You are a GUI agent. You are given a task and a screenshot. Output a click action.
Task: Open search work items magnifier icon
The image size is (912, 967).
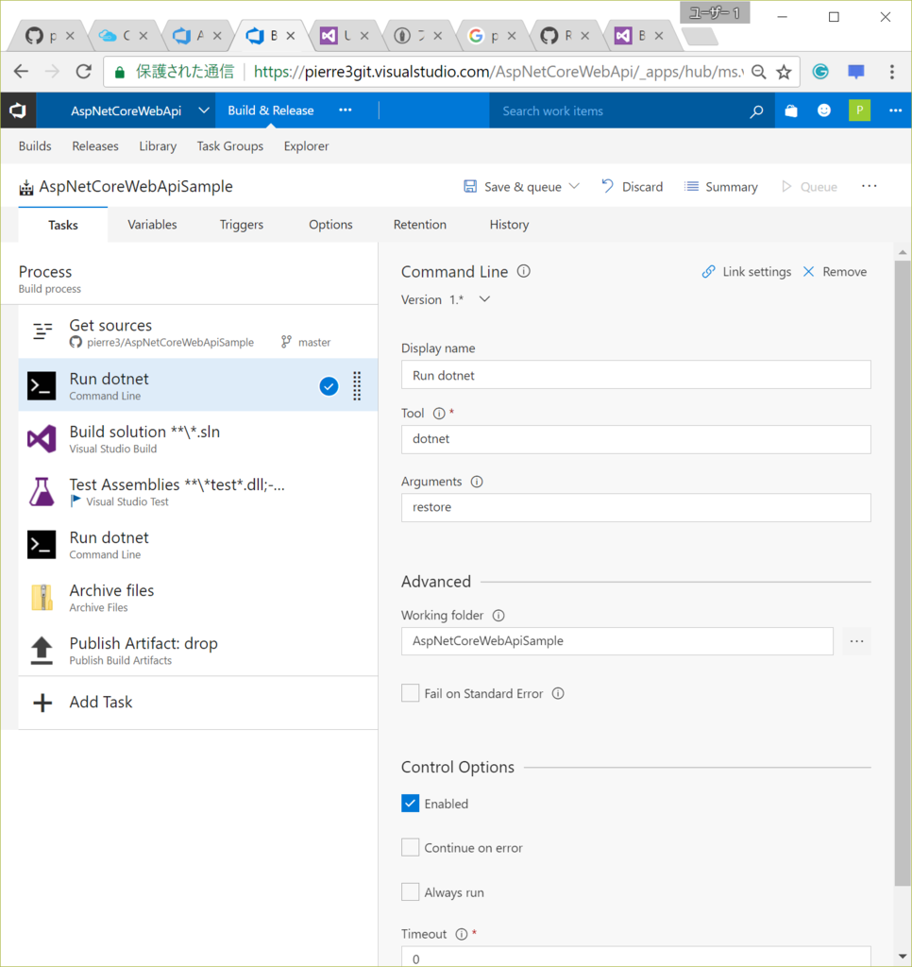pyautogui.click(x=756, y=111)
